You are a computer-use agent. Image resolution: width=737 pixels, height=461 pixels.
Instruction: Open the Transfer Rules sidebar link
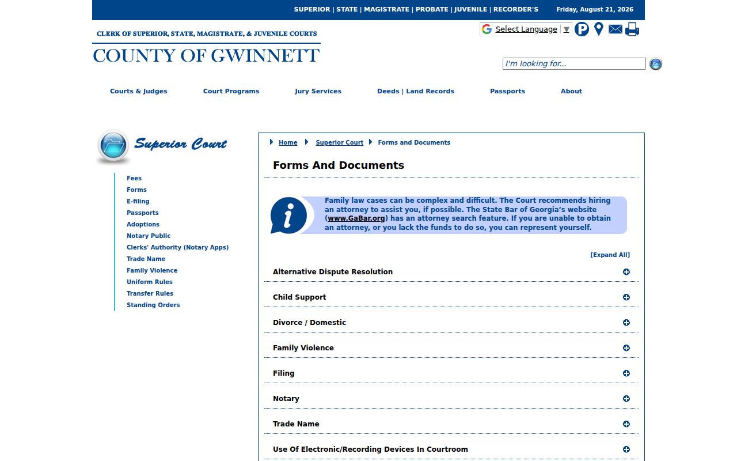150,293
